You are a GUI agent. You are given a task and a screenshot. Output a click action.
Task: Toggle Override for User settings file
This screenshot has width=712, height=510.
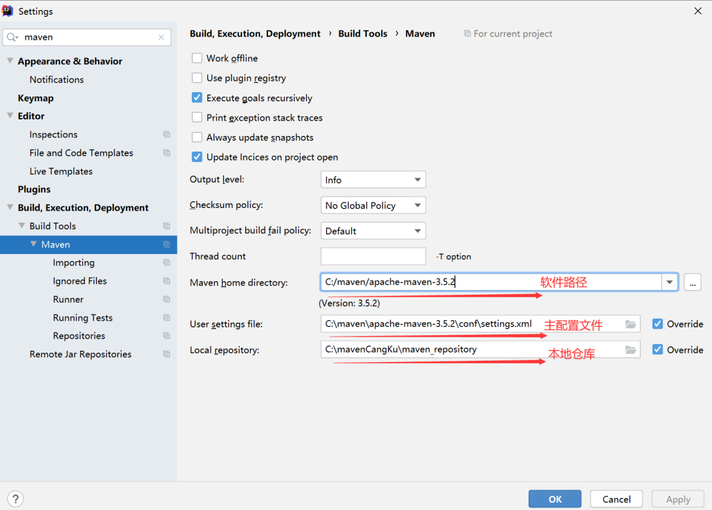[657, 324]
